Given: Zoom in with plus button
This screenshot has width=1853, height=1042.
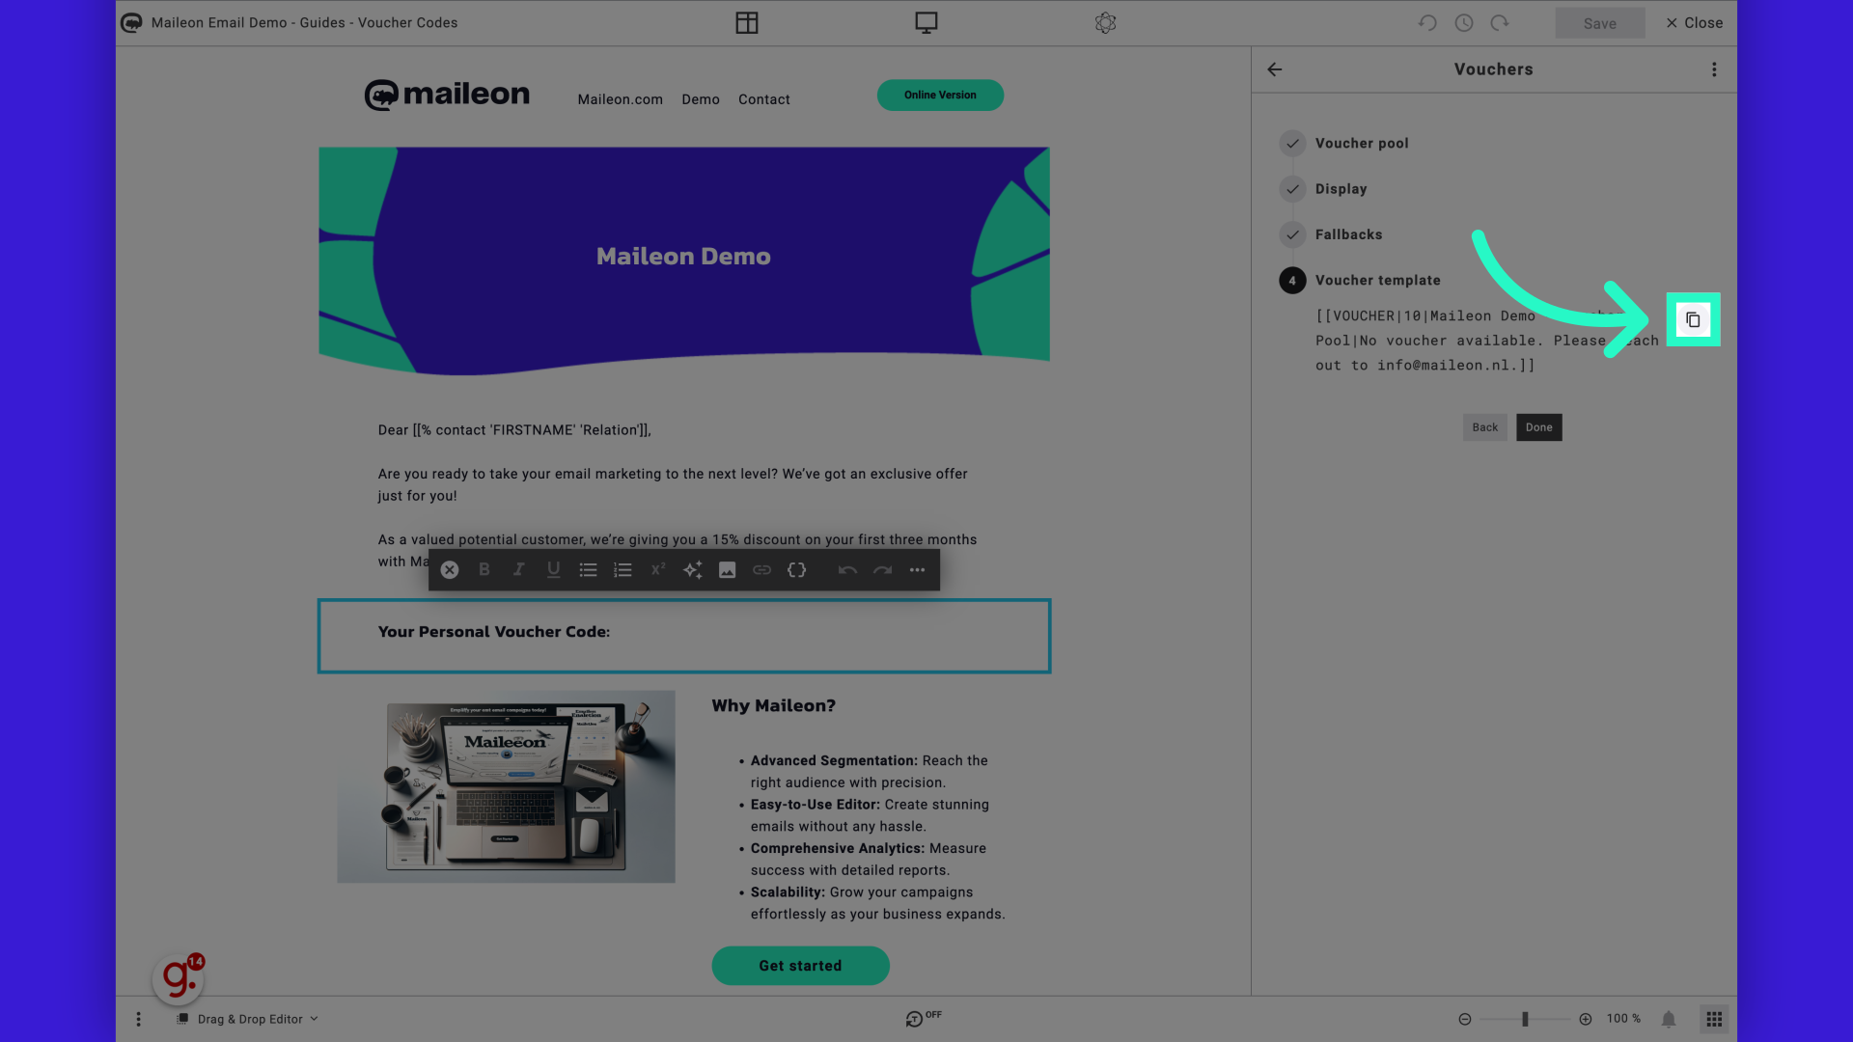Looking at the screenshot, I should [x=1586, y=1019].
